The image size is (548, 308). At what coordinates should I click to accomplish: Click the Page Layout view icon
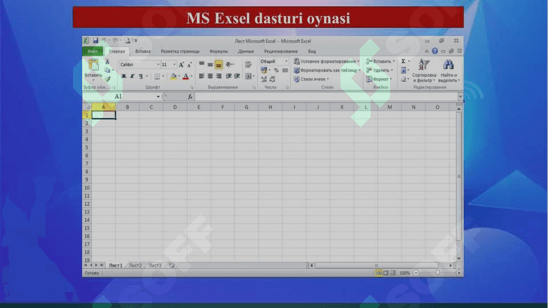(x=385, y=273)
